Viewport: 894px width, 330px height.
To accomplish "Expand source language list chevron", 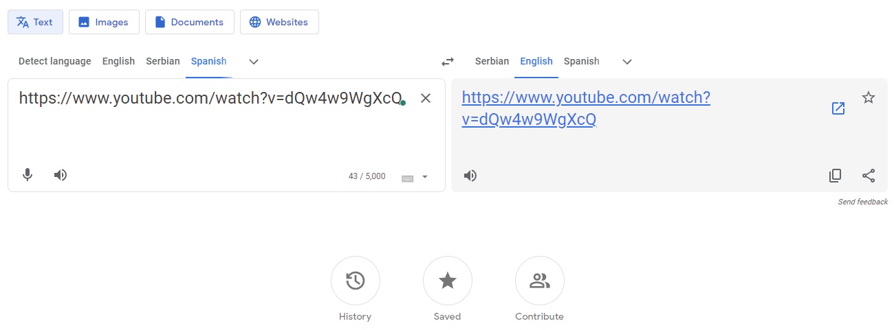I will click(254, 62).
